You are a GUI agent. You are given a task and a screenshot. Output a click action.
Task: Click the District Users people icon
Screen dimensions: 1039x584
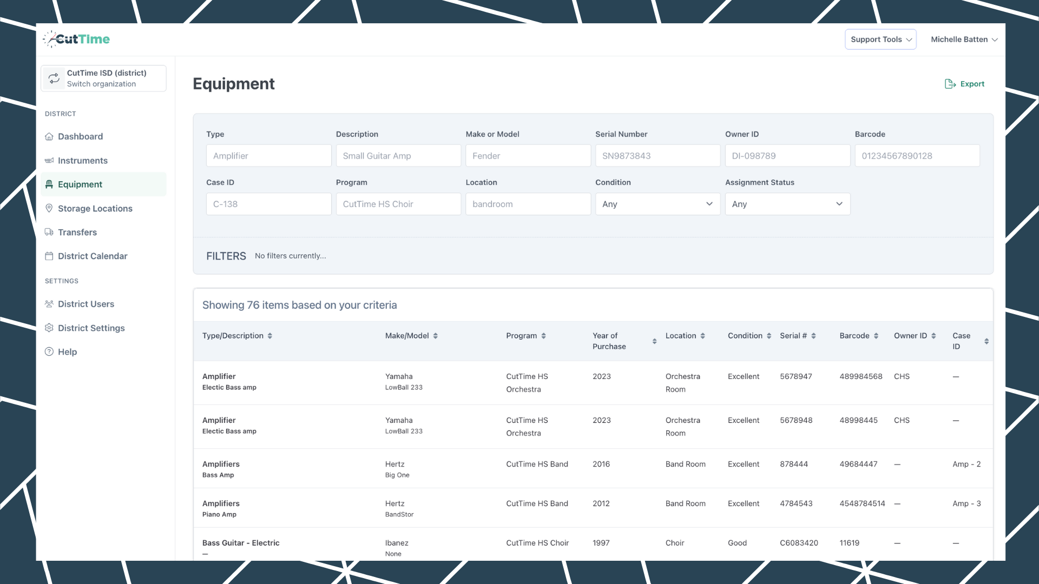[x=49, y=304]
